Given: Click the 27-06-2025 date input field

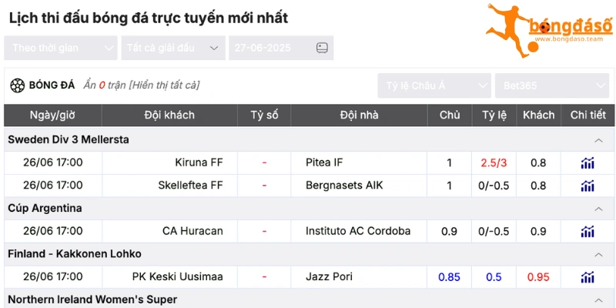Looking at the screenshot, I should point(269,48).
